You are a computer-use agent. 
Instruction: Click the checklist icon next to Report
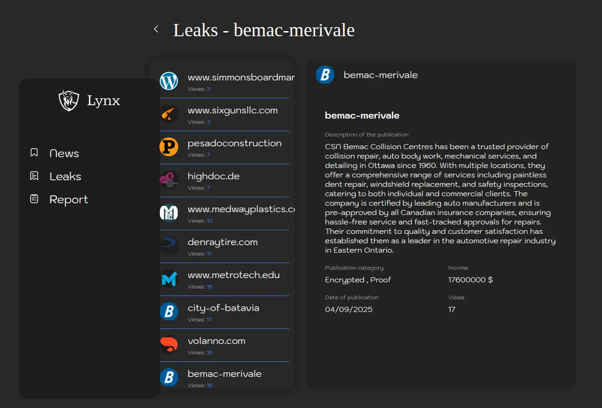[34, 199]
